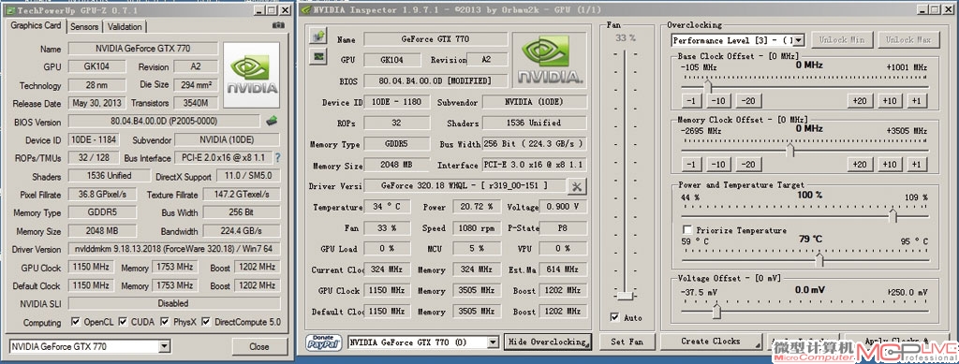
Task: Click the Inspector Speed '1080 rpm' value
Action: 476,227
